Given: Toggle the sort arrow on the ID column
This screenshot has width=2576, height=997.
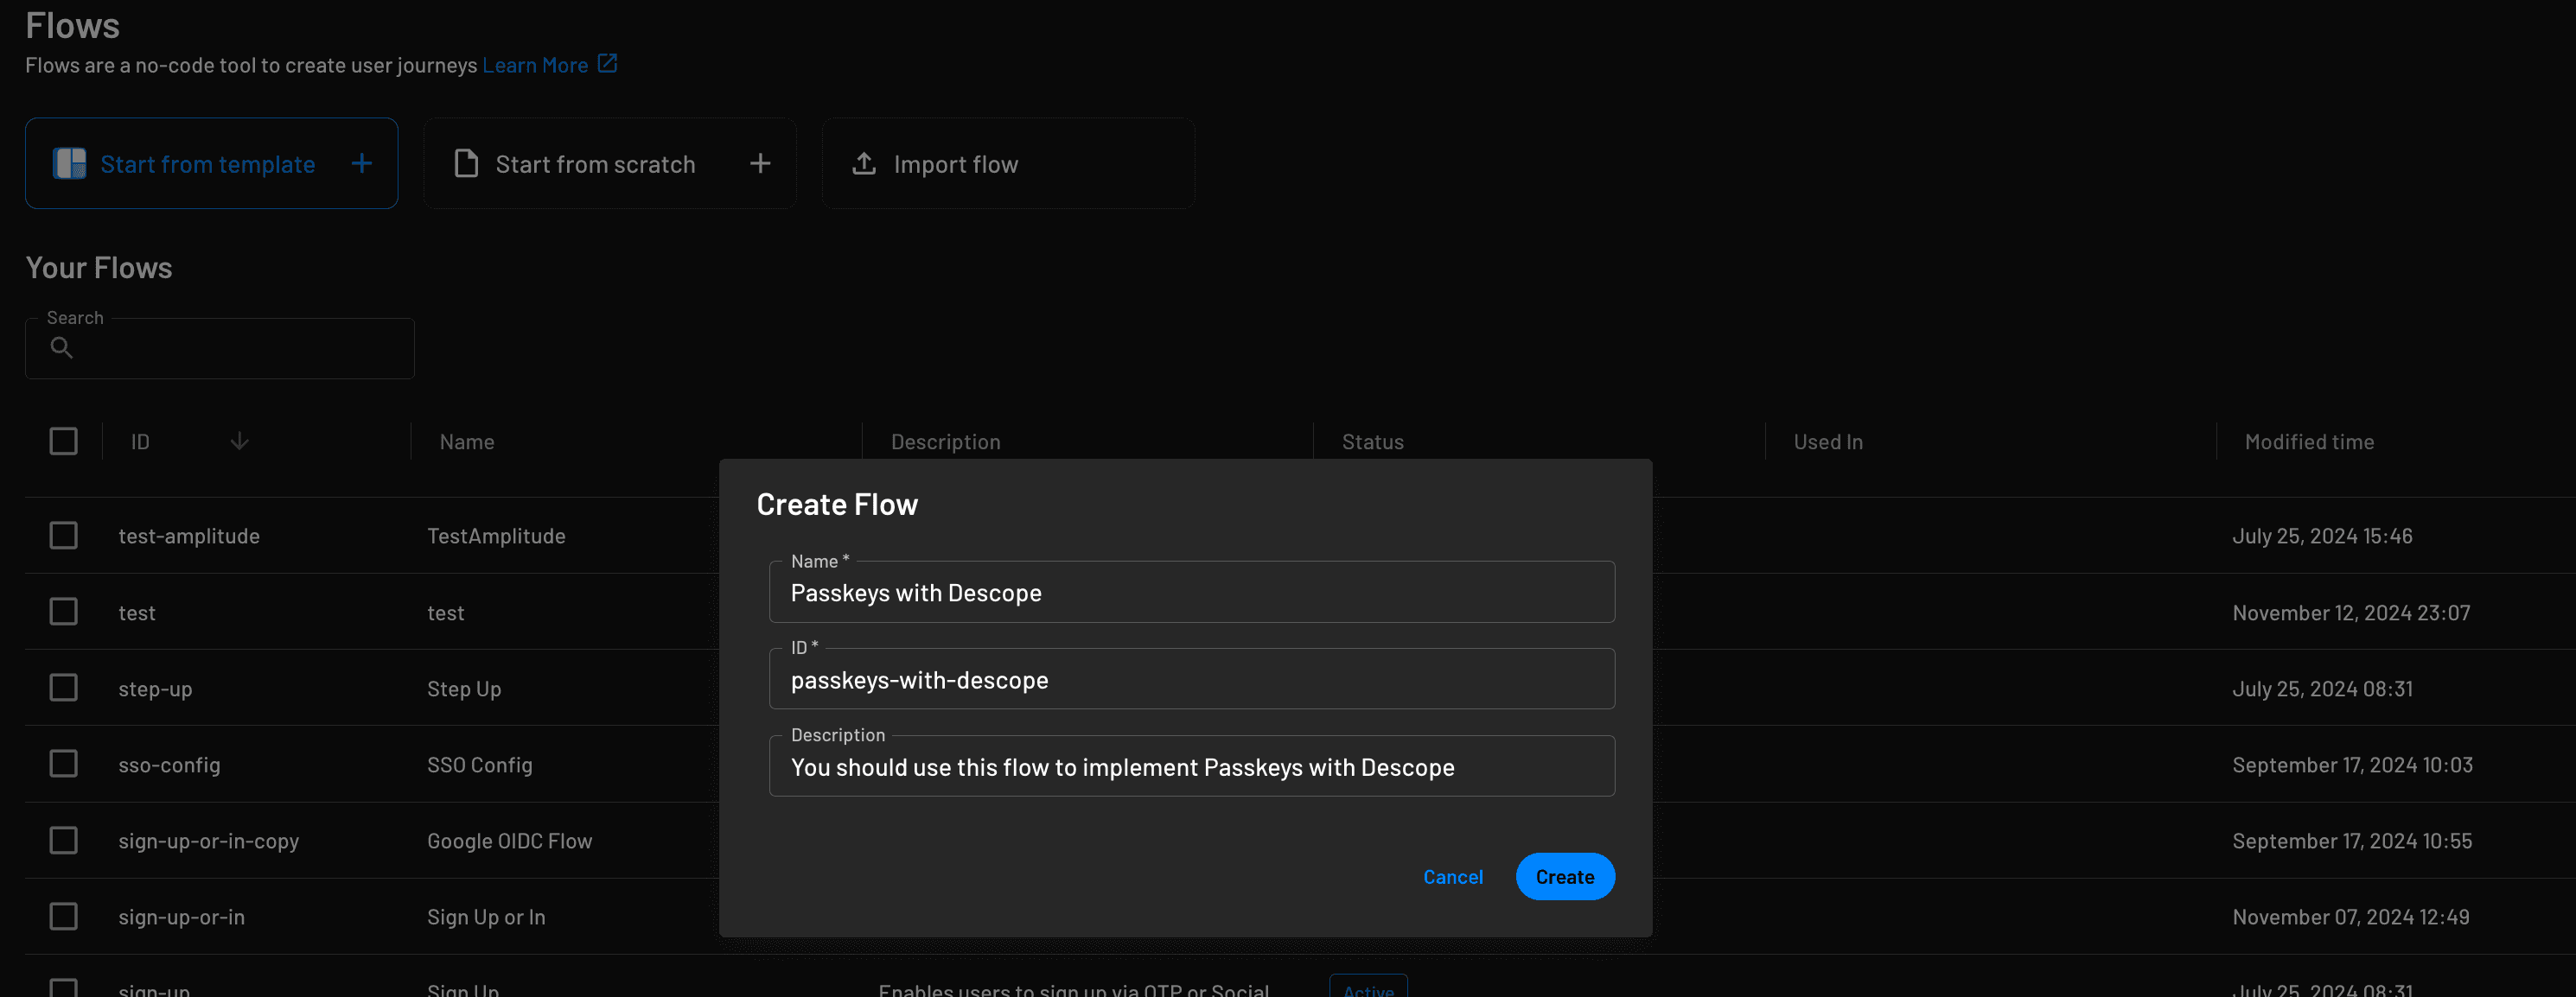Looking at the screenshot, I should pyautogui.click(x=239, y=441).
